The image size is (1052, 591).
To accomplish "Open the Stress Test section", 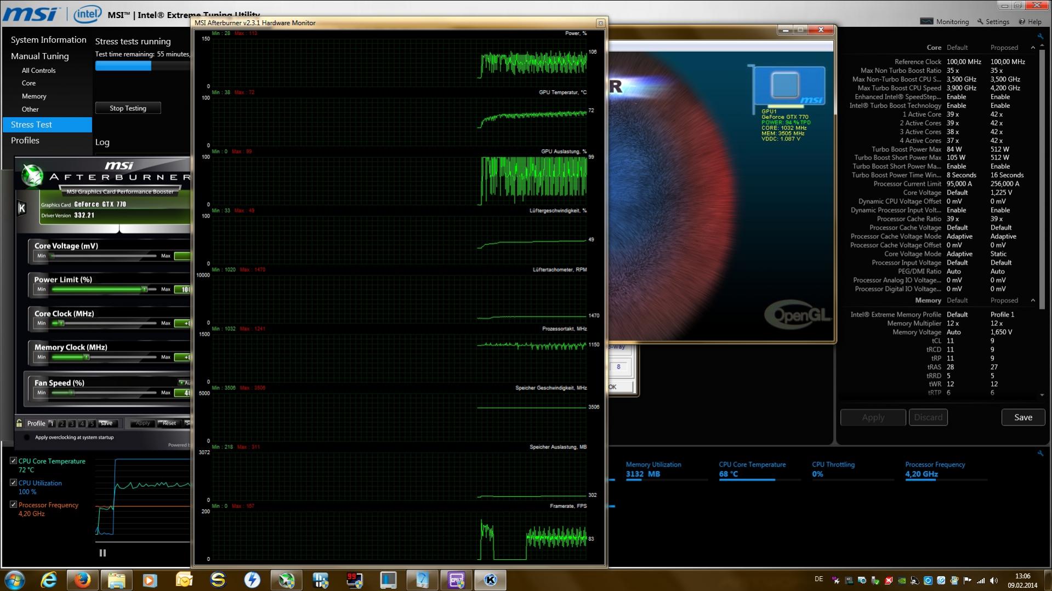I will 47,124.
